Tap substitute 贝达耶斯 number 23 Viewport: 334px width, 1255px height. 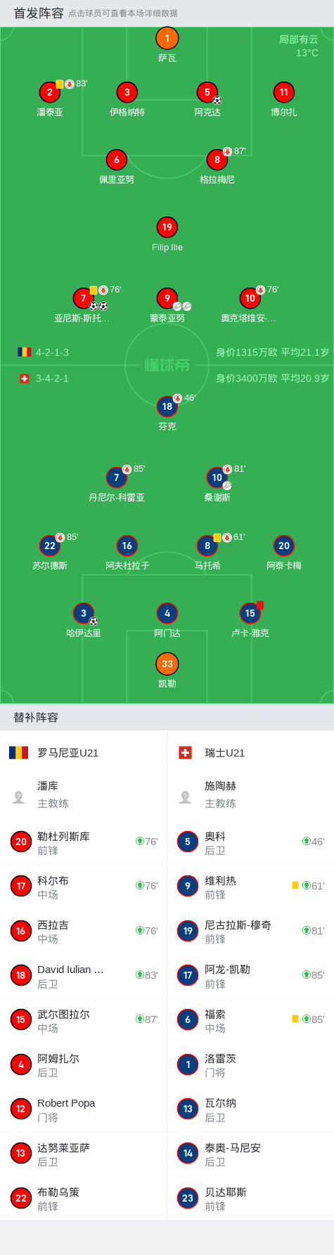pyautogui.click(x=250, y=1198)
